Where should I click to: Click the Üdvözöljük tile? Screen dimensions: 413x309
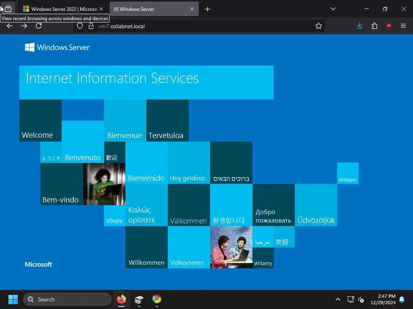[316, 205]
